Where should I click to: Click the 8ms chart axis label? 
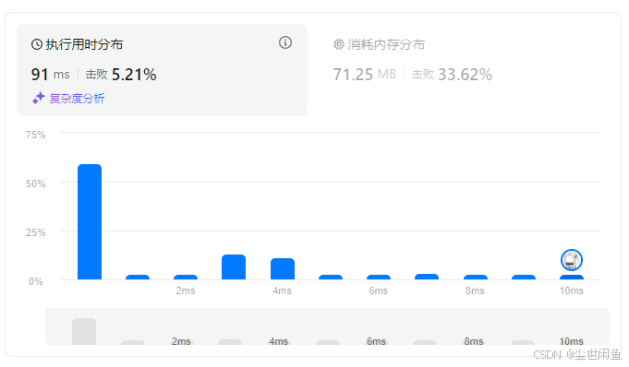[x=475, y=290]
